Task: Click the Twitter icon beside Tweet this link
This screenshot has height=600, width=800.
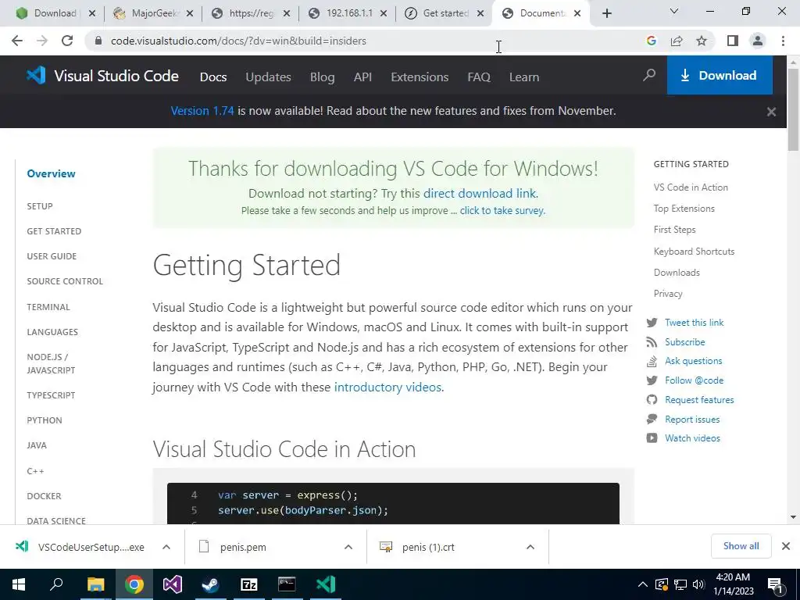Action: 652,323
